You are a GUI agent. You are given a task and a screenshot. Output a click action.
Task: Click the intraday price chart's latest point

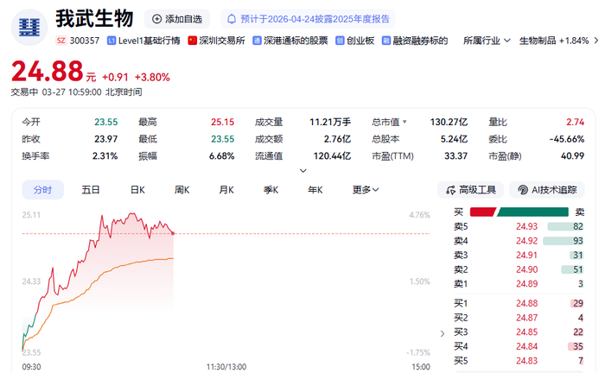pyautogui.click(x=173, y=233)
